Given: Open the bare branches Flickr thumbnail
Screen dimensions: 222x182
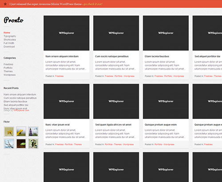Looking at the screenshot, I should (9, 144).
